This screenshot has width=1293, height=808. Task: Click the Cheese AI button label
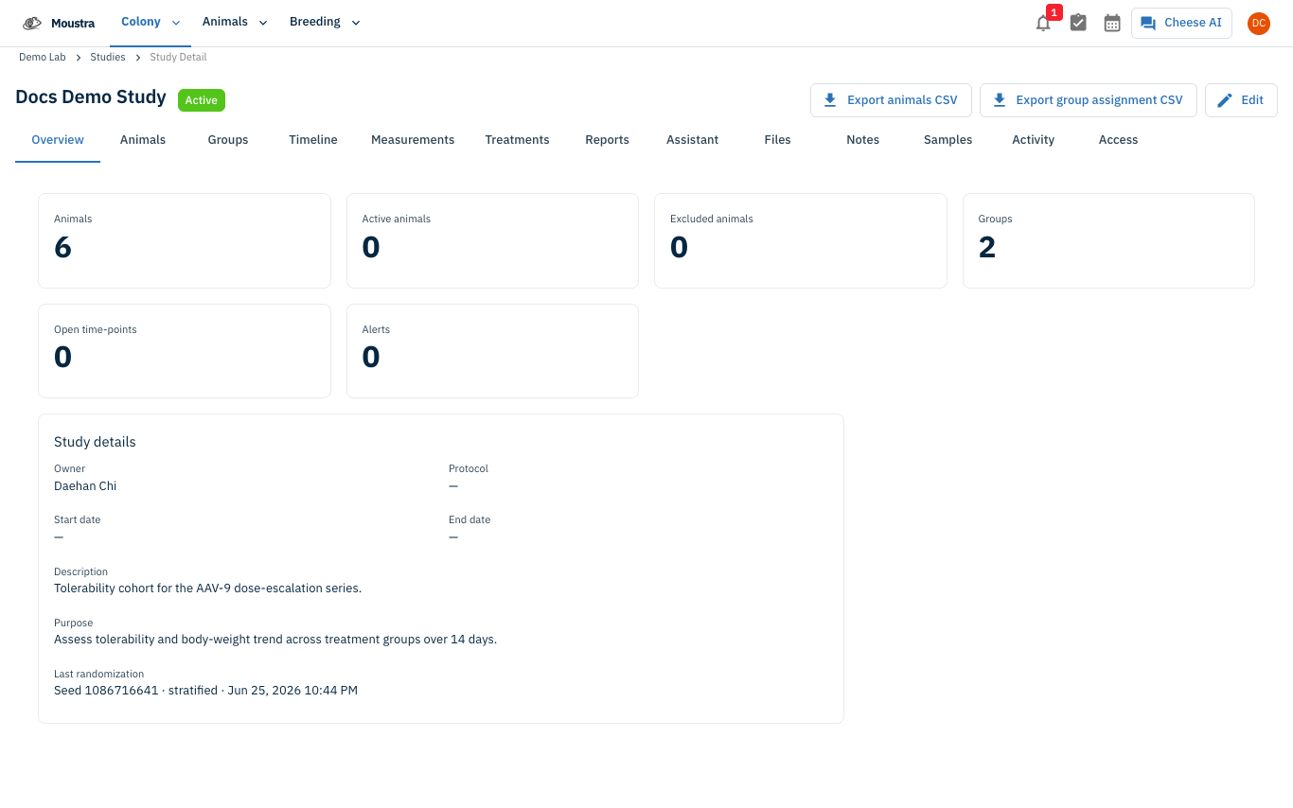click(1193, 23)
